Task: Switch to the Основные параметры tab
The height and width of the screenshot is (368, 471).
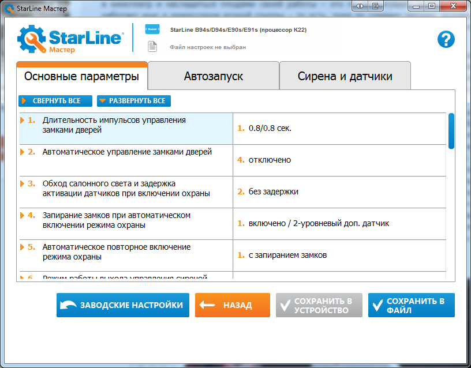Action: [82, 76]
